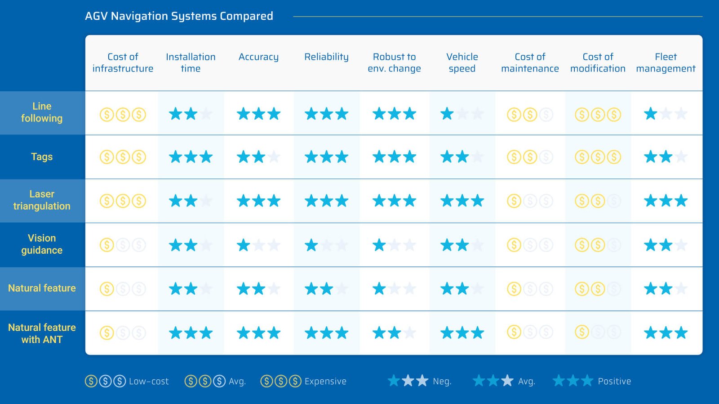Click Line following's cost of infrastructure coins
719x404 pixels.
tap(123, 114)
